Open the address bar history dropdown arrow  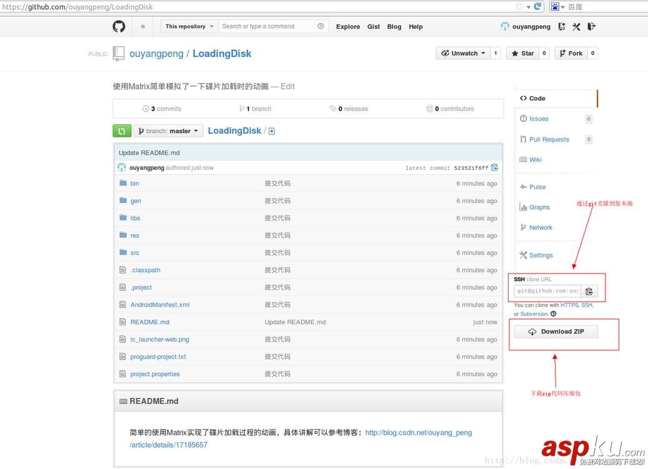[529, 7]
